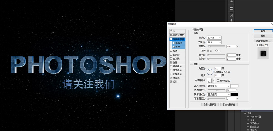273x131 pixels.
Task: Enable the 描边 checkbox
Action: 171,51
